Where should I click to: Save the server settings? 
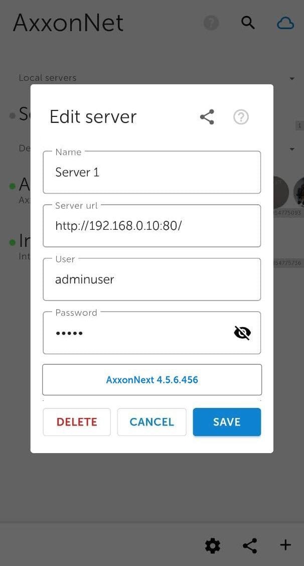click(x=227, y=422)
